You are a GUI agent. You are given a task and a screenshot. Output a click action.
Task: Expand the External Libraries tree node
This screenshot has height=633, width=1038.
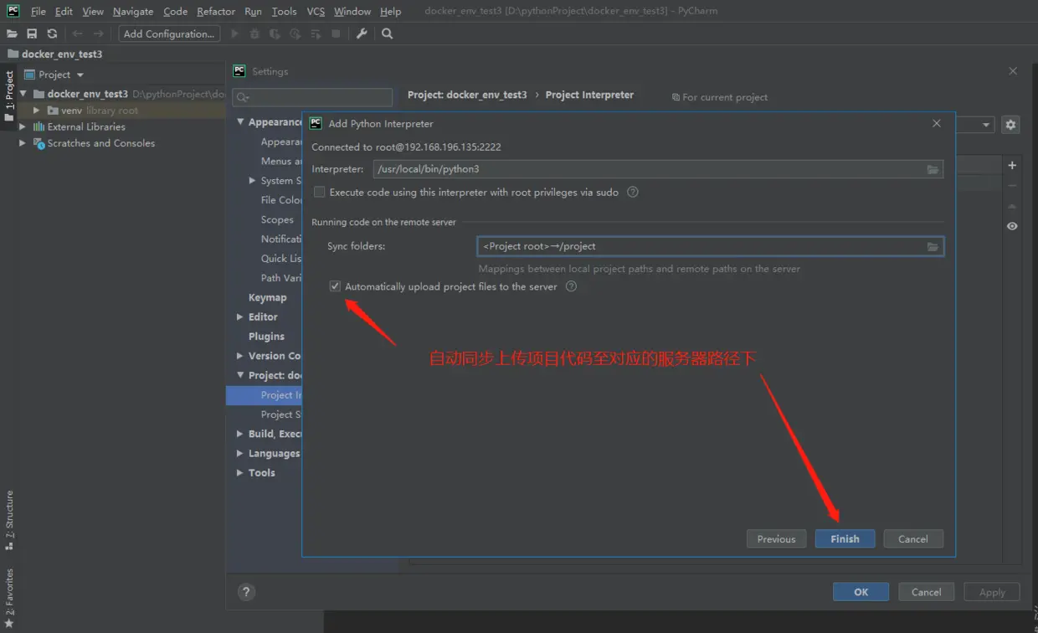pos(23,126)
